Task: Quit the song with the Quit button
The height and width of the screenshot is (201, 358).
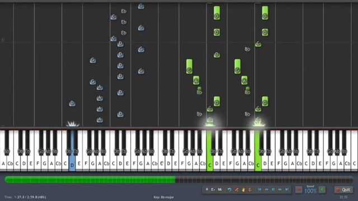Action: (x=343, y=190)
